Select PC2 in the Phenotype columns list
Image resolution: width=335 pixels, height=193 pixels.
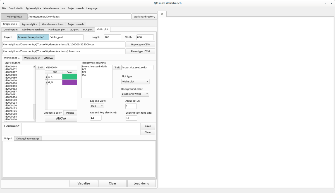pos(84,72)
